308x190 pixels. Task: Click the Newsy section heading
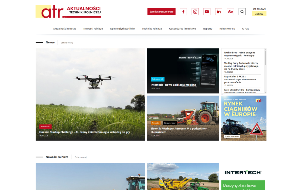[50, 42]
